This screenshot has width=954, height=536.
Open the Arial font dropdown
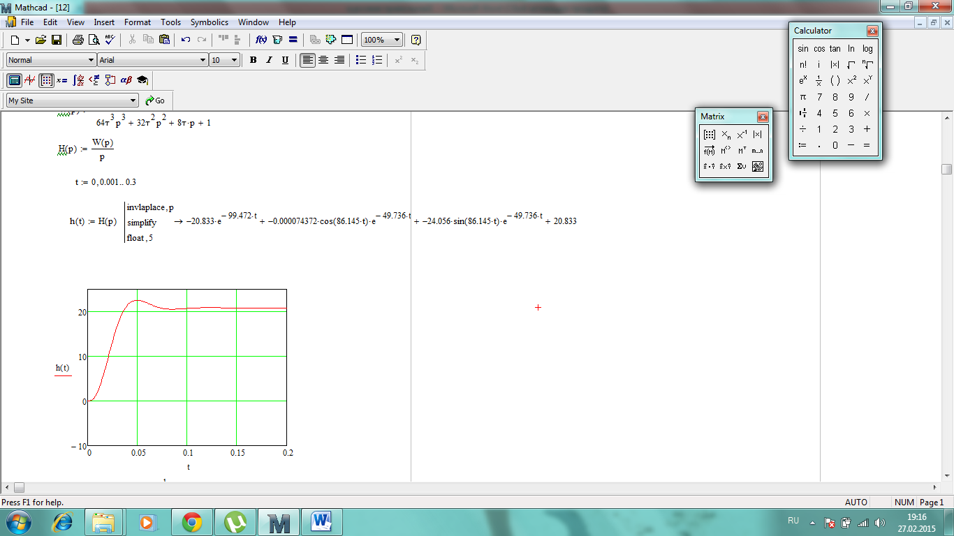(203, 60)
